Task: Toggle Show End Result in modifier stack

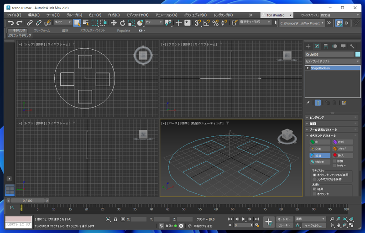Action: (x=318, y=103)
